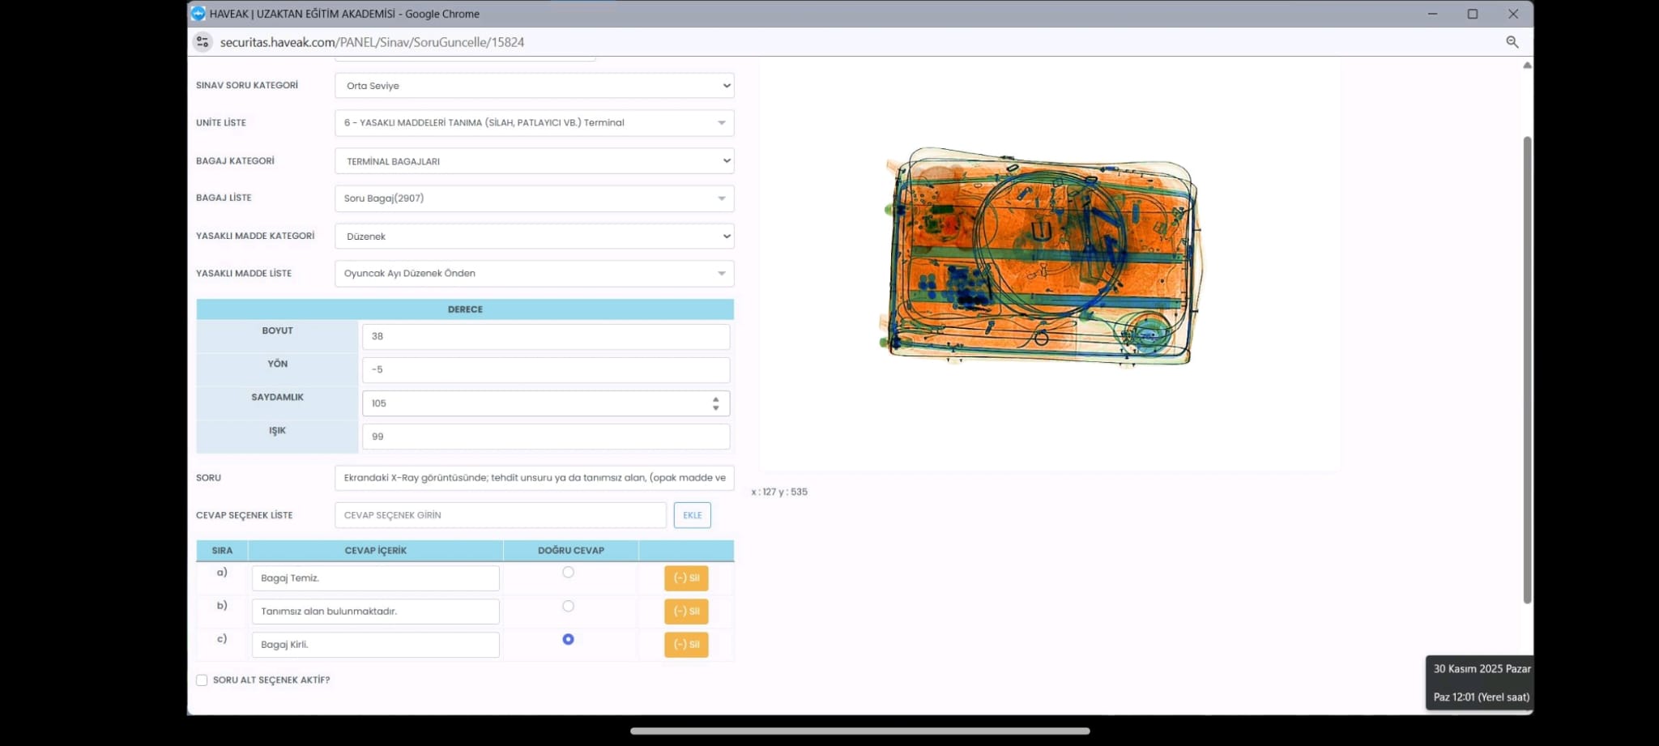Remove the 'Bagaj Kirli.' answer row
The height and width of the screenshot is (746, 1659).
(686, 645)
